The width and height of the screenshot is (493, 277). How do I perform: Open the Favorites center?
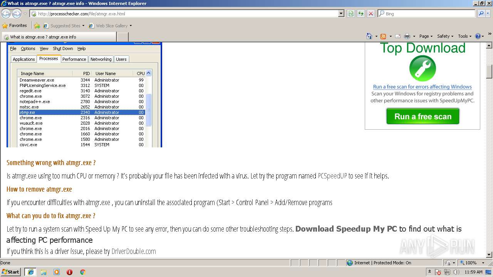coord(15,25)
